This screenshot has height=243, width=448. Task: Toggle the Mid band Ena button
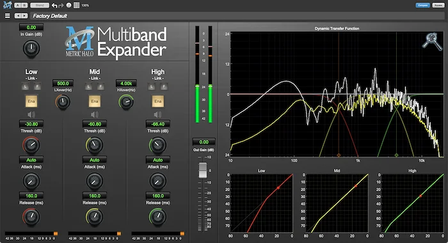point(95,102)
